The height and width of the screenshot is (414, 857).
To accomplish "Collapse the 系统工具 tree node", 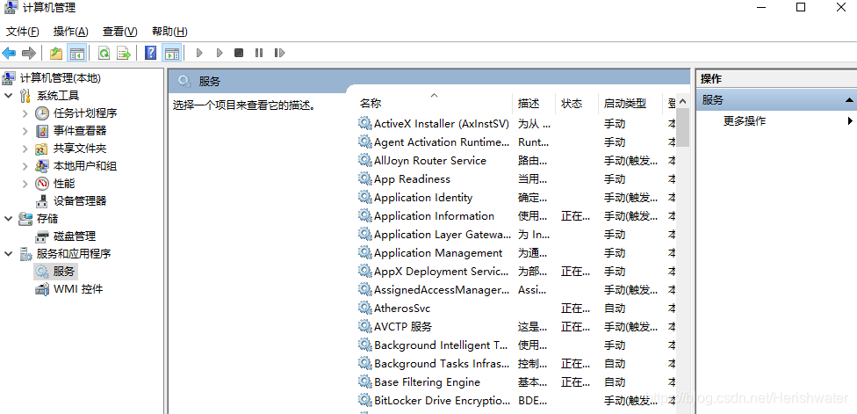I will (x=8, y=96).
